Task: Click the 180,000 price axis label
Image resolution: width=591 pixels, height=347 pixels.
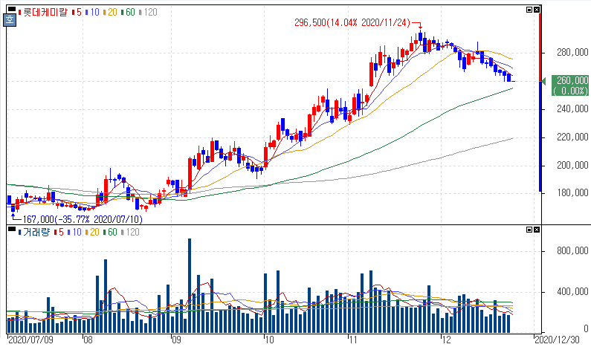Action: tap(572, 193)
